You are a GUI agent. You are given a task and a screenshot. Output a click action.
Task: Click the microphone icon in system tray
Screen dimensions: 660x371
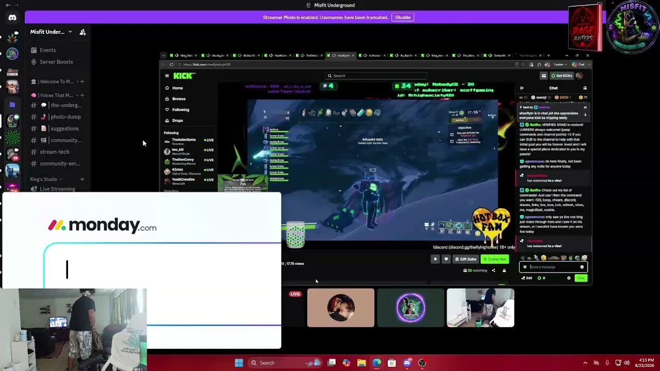coord(607,363)
